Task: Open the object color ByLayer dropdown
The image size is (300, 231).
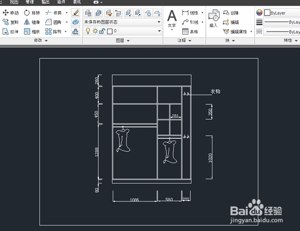Action: point(282,13)
